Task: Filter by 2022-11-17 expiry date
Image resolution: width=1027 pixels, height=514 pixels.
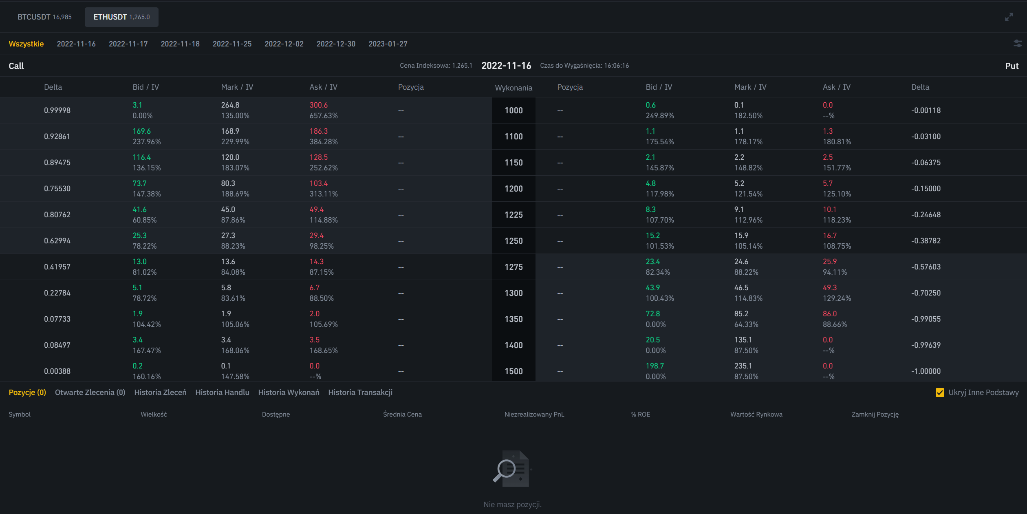Action: 128,44
